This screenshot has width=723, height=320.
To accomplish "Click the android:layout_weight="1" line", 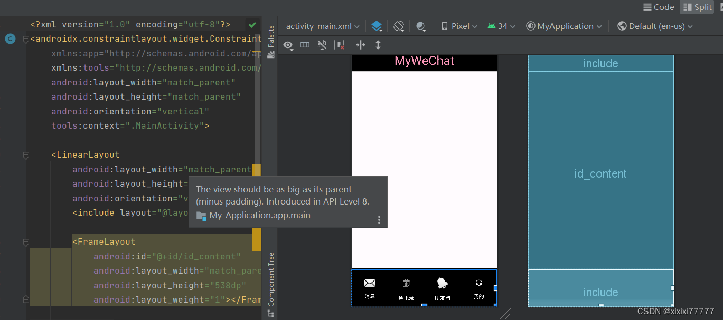I will 177,300.
